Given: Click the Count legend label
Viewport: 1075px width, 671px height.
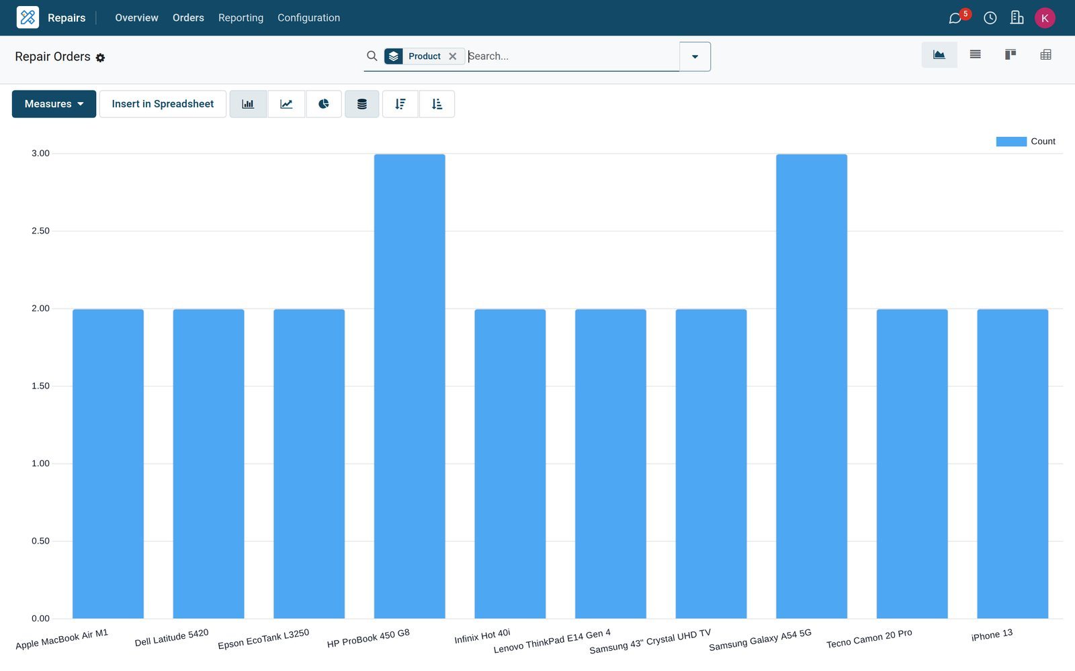Looking at the screenshot, I should [x=1043, y=142].
